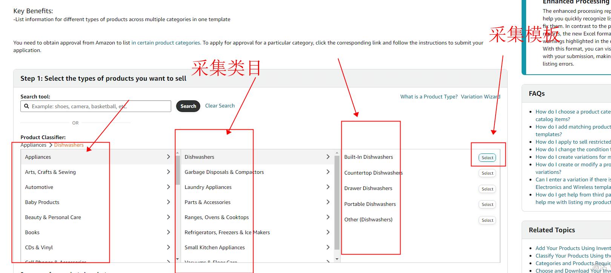Choose the Baby Products category
Viewport: 611px width, 273px height.
[98, 202]
